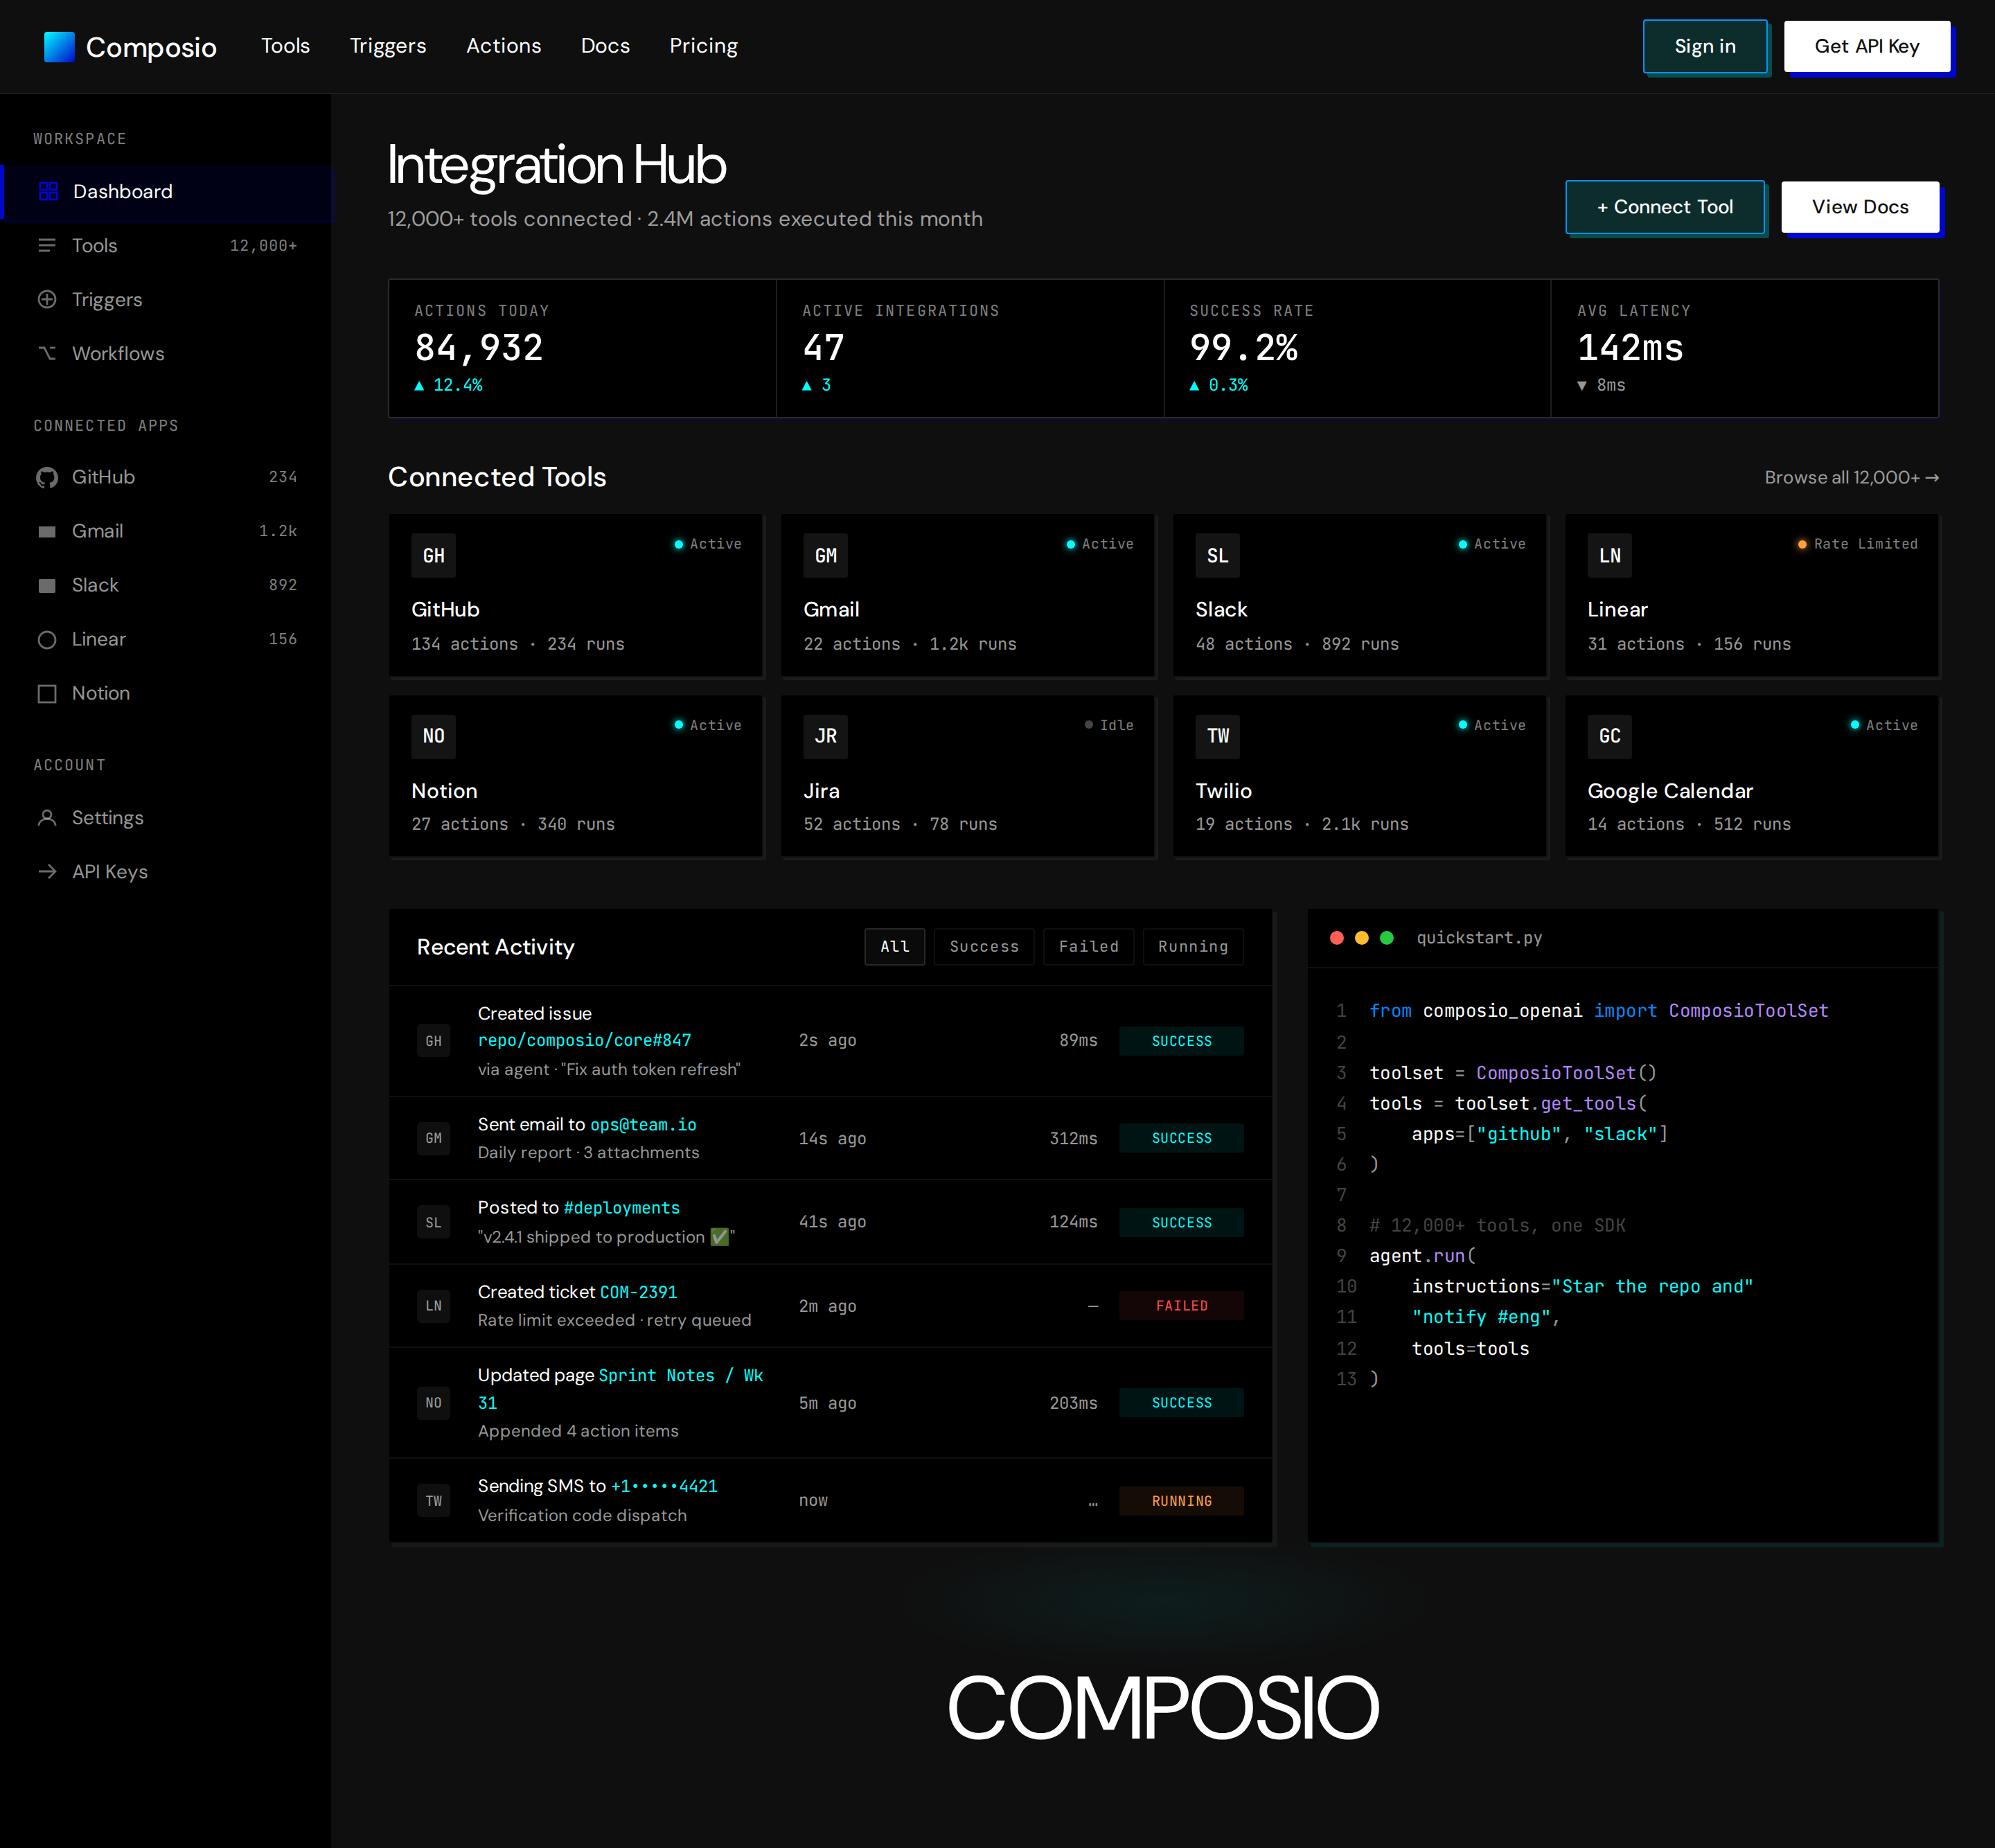This screenshot has width=1995, height=1848.
Task: Click the Success Rate 99.2% stat
Action: (1357, 347)
